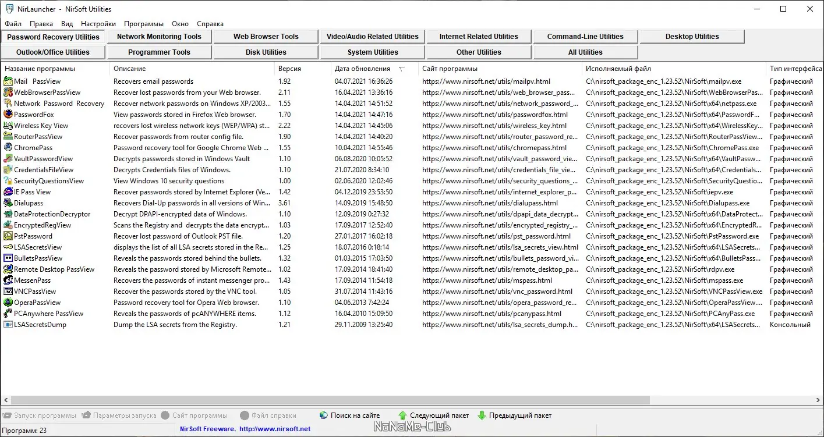Open the Настройки menu

[x=98, y=24]
